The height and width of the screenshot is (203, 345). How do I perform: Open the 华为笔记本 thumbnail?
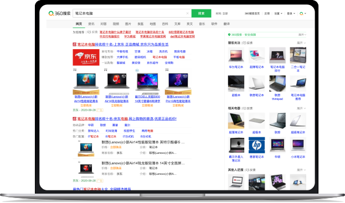(x=236, y=55)
